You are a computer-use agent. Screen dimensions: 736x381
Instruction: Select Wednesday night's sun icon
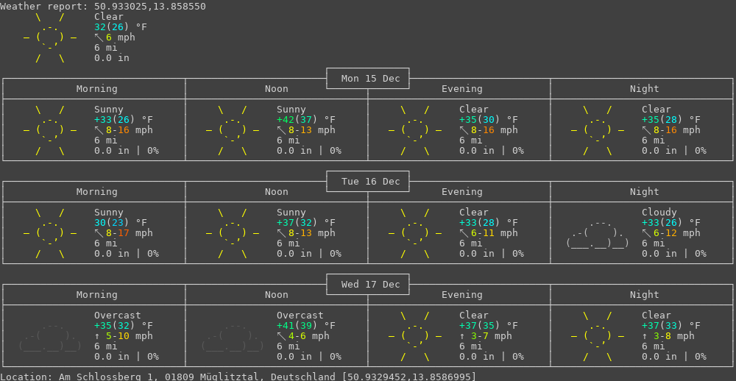click(598, 336)
